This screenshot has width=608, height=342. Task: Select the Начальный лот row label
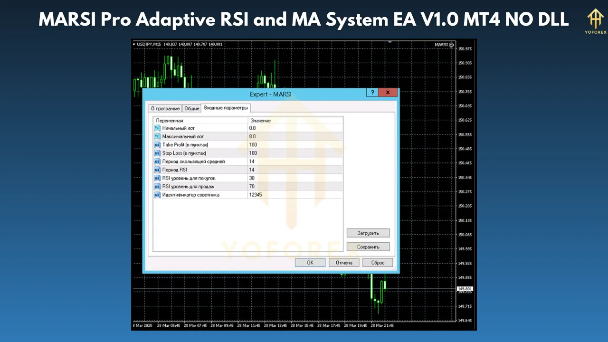click(x=178, y=128)
